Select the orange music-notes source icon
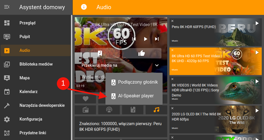The image size is (264, 140). tap(156, 110)
